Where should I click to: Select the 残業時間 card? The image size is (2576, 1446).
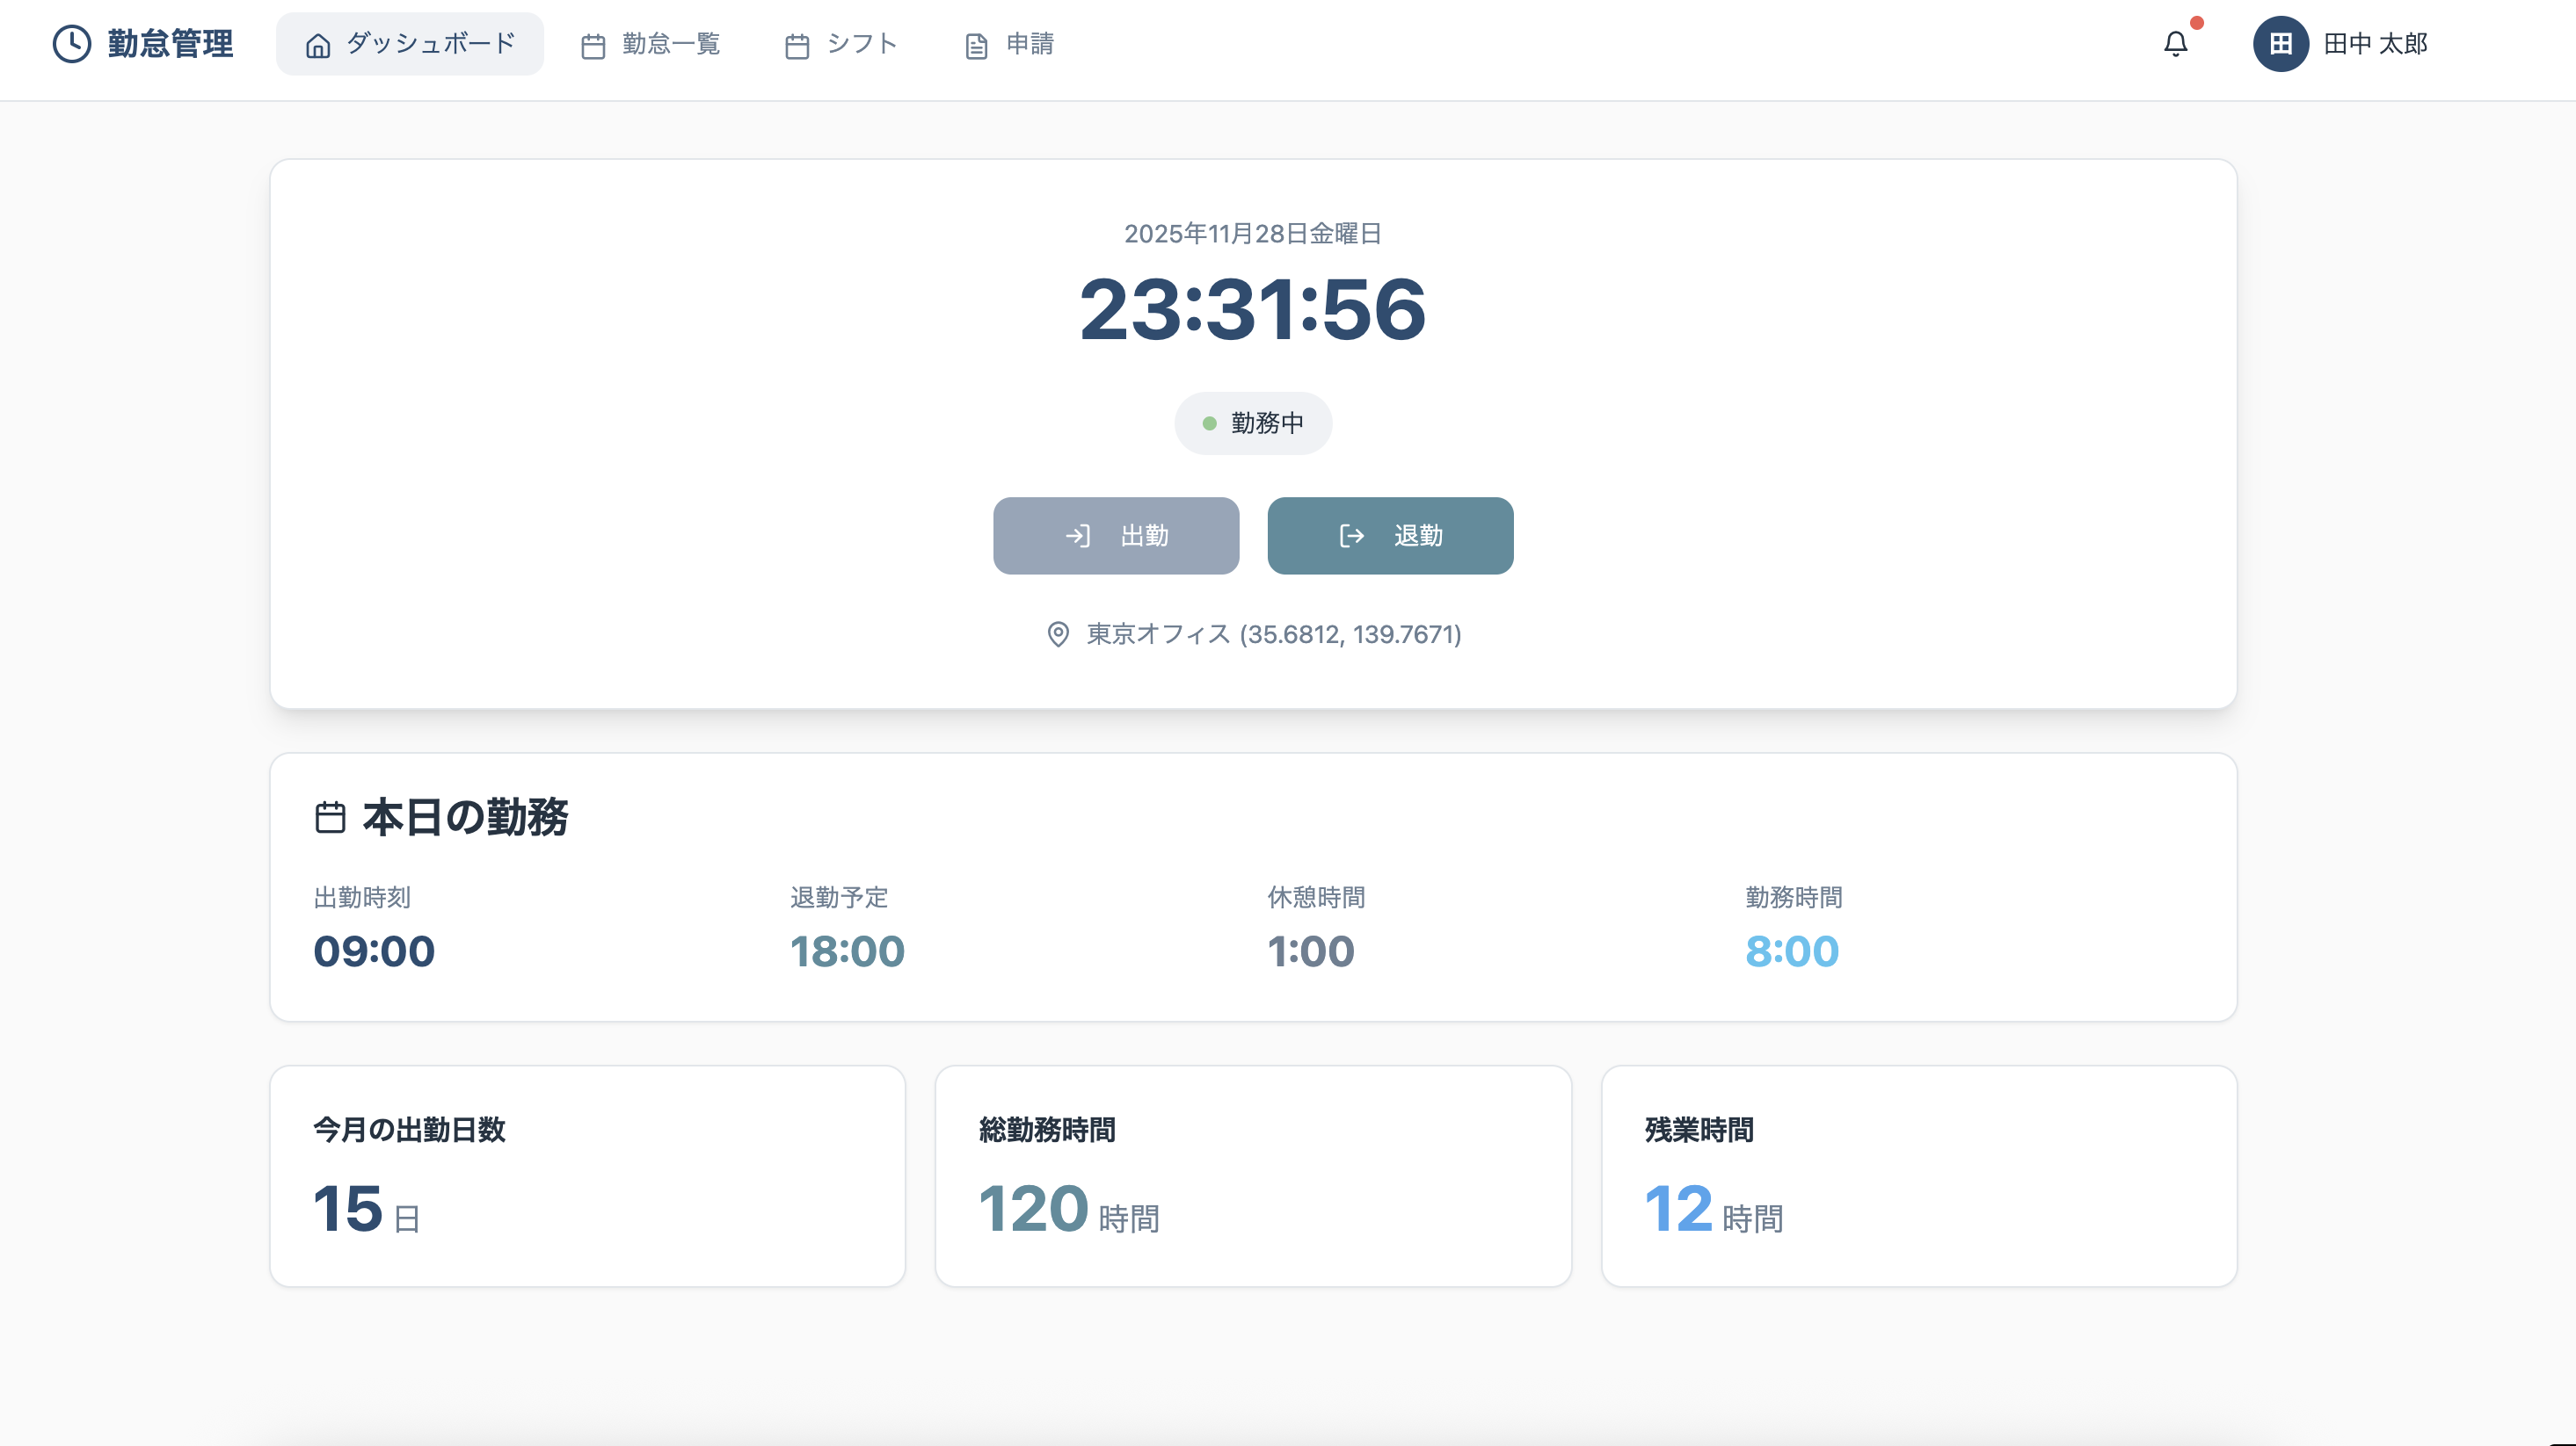click(1918, 1176)
